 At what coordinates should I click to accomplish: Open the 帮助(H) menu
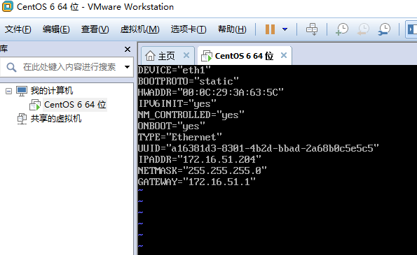232,29
